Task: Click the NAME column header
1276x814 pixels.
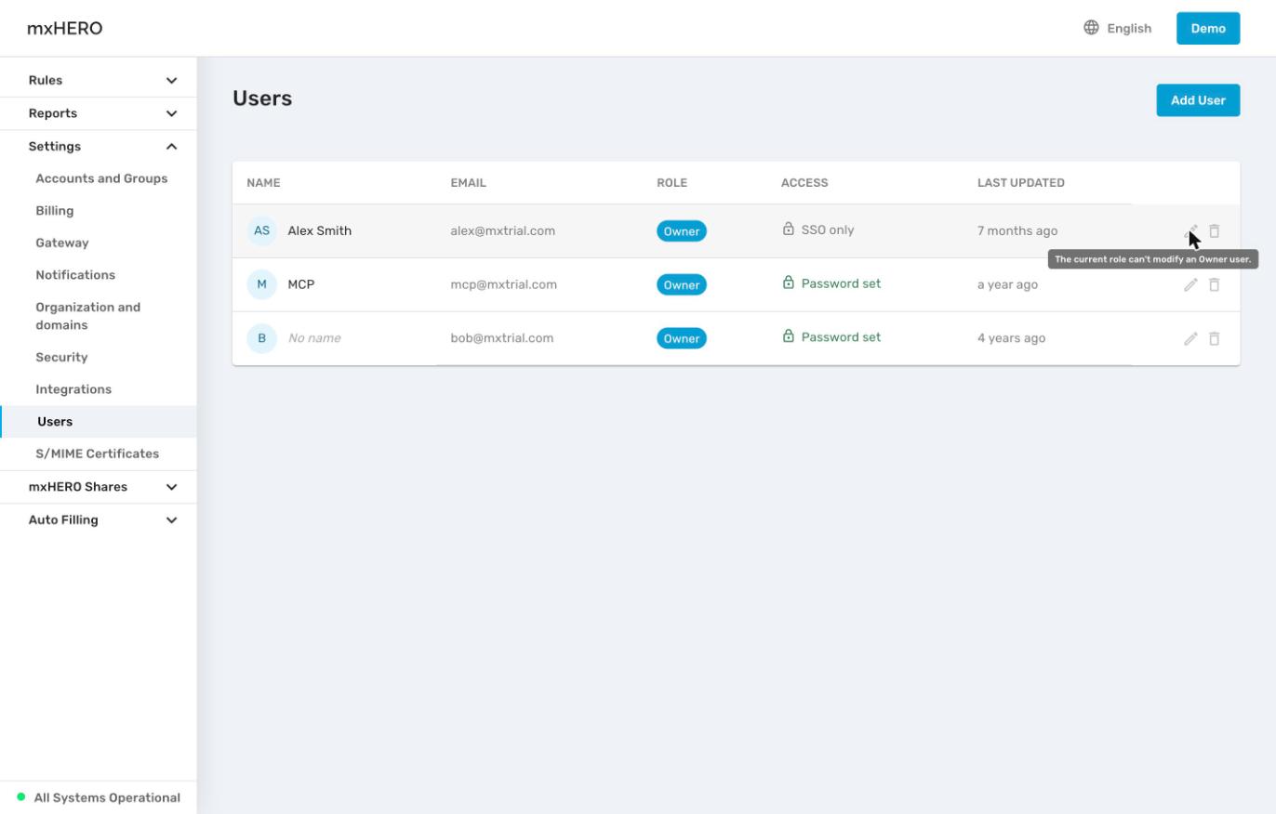Action: tap(263, 183)
